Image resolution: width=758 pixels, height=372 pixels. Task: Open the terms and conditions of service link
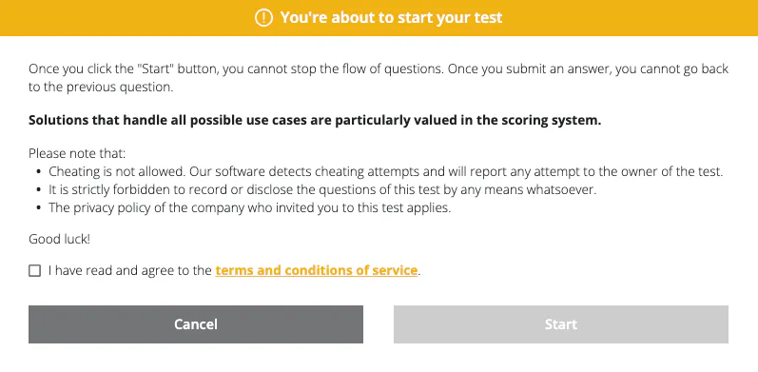coord(316,270)
